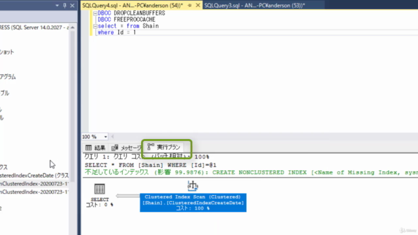This screenshot has width=418, height=235.
Task: Click the クエリ 1 query cost header
Action: click(146, 157)
